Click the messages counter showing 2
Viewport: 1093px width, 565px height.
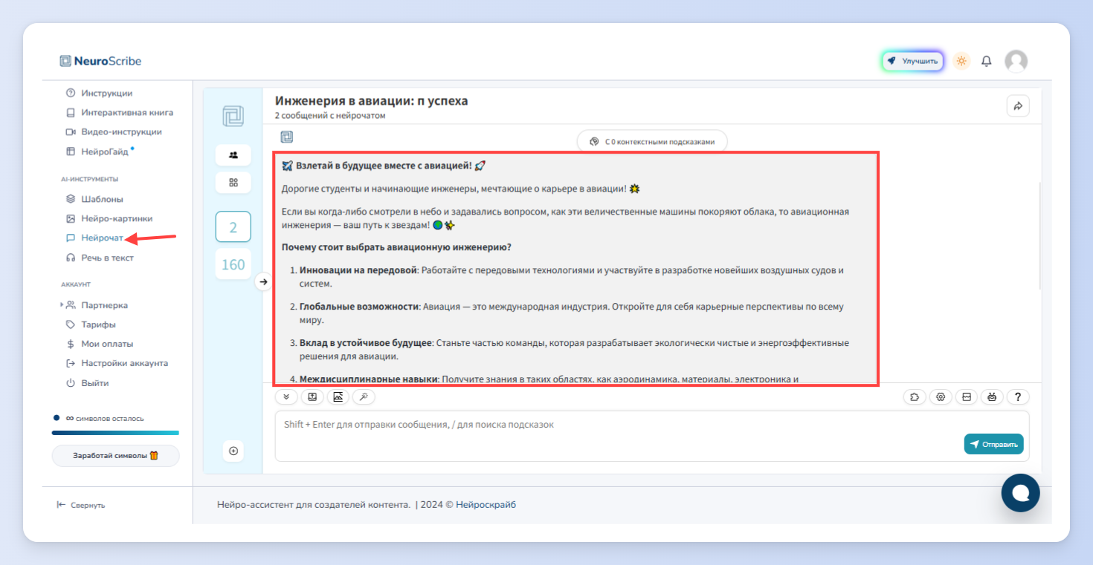click(x=233, y=227)
